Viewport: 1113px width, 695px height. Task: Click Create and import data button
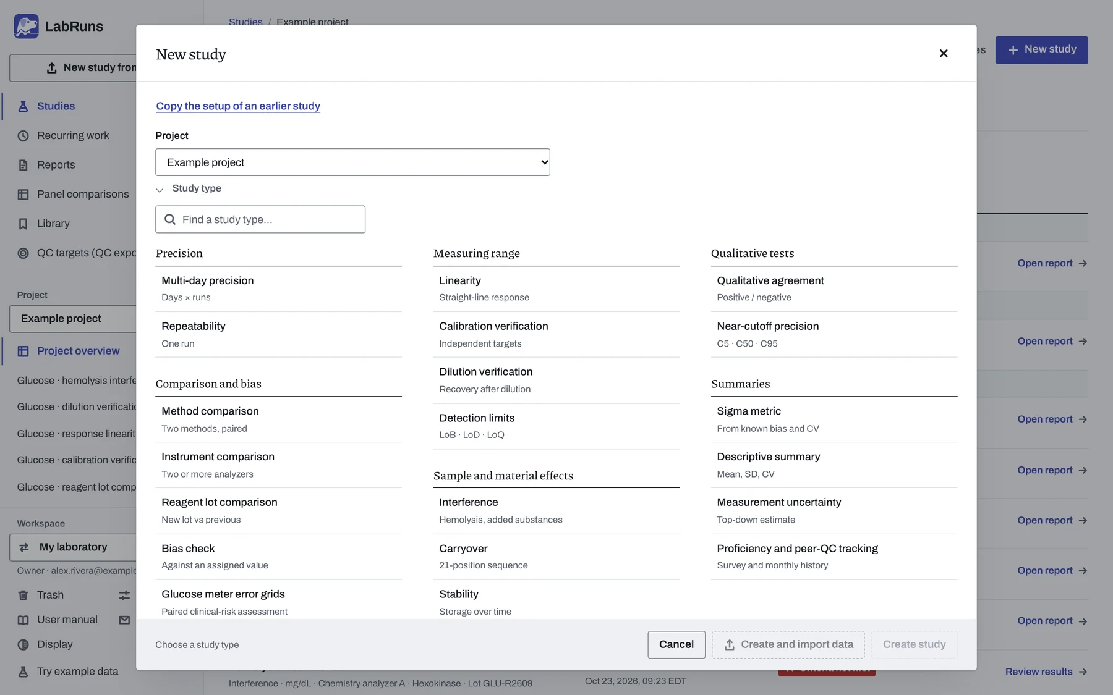788,645
